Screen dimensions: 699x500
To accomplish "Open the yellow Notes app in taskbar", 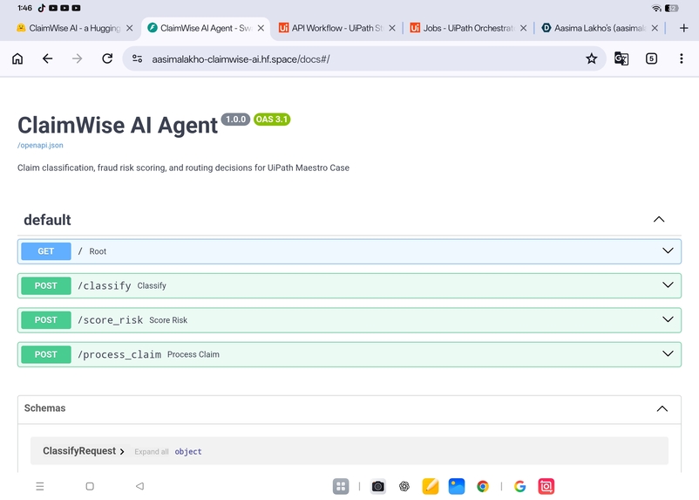I will pyautogui.click(x=431, y=486).
